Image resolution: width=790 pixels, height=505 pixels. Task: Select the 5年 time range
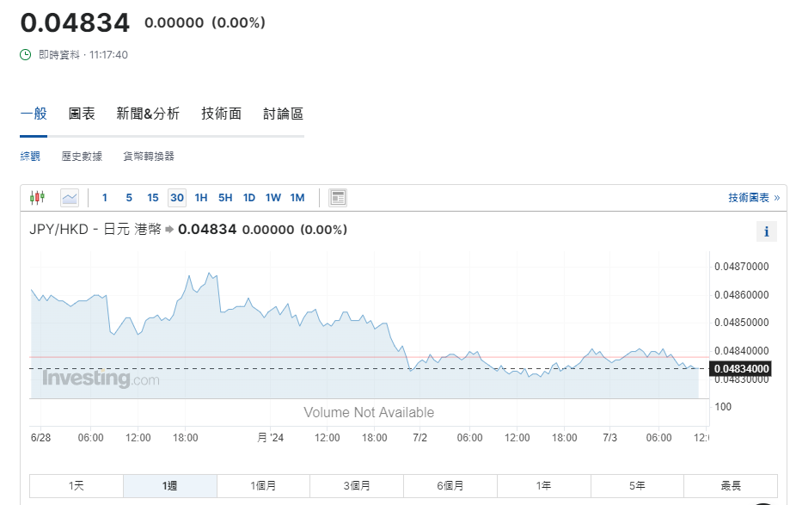(x=637, y=486)
